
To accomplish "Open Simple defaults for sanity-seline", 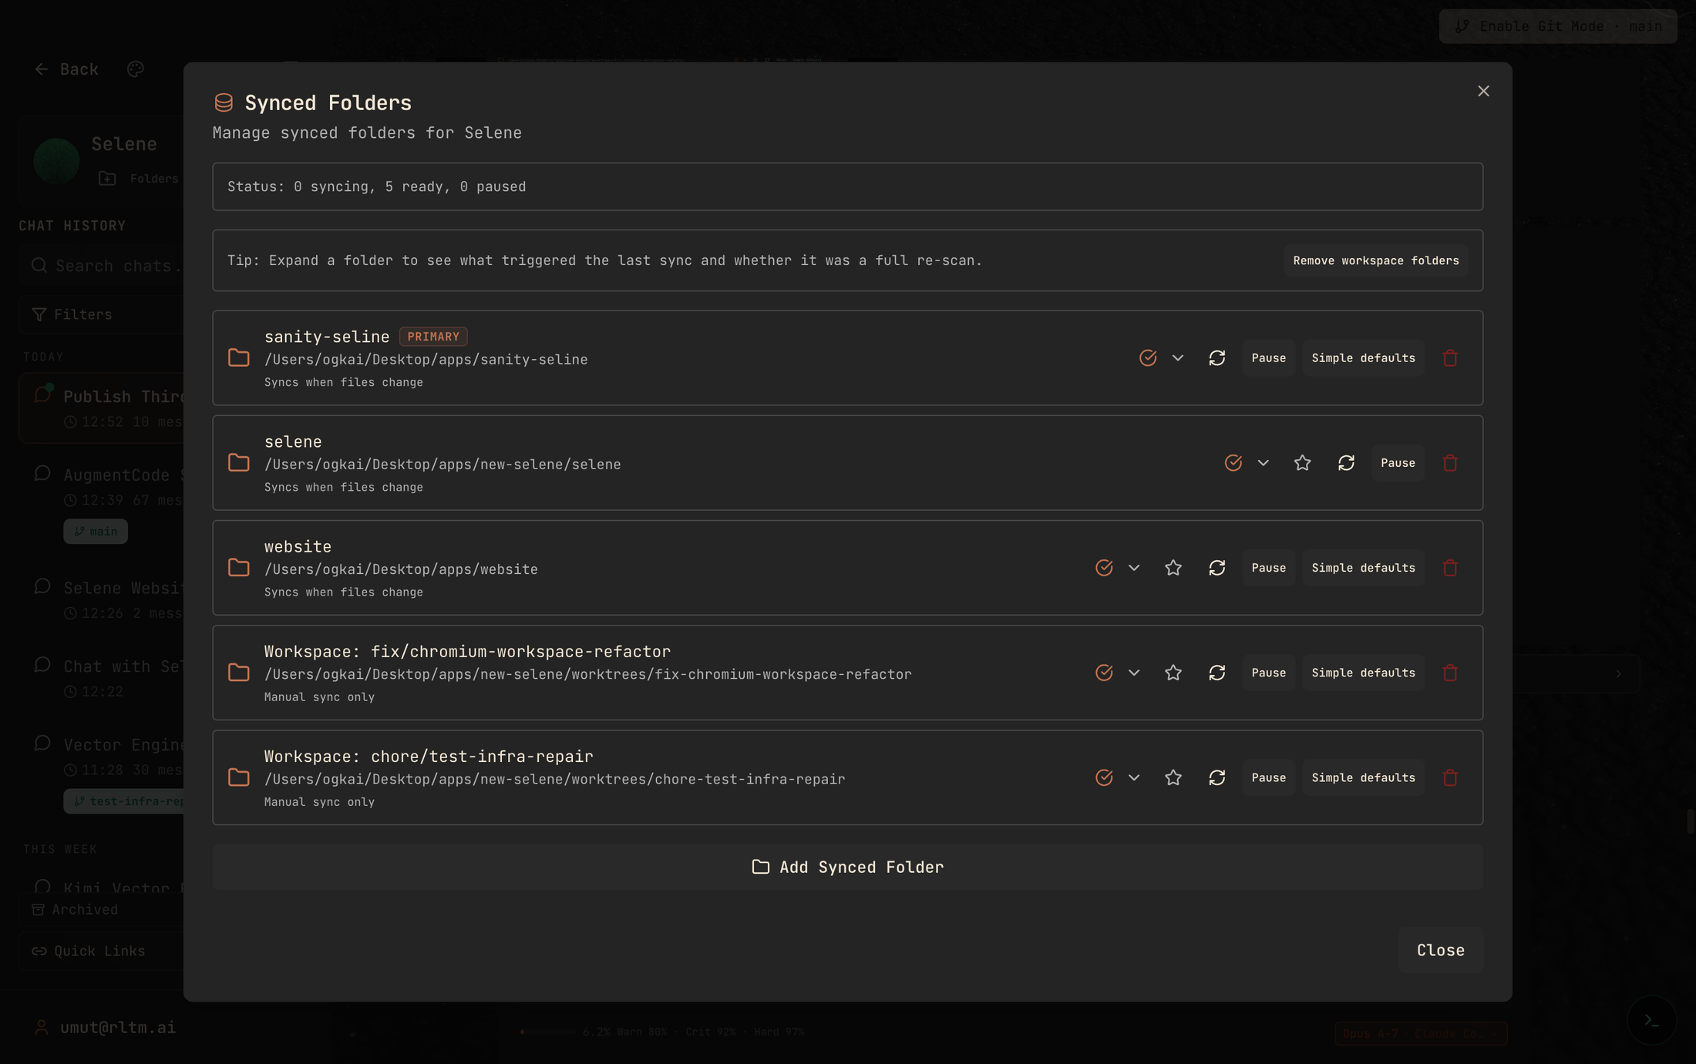I will (x=1363, y=357).
